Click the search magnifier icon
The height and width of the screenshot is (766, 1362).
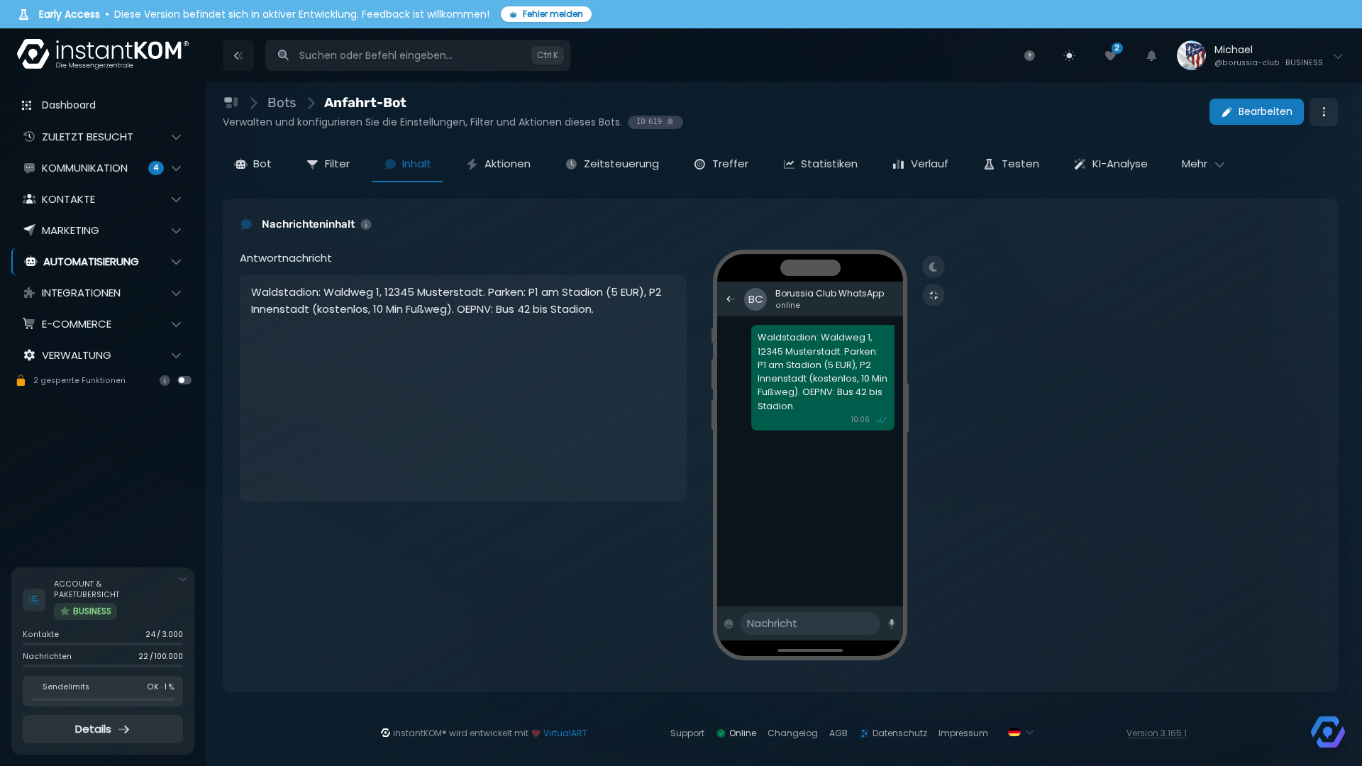click(x=283, y=55)
